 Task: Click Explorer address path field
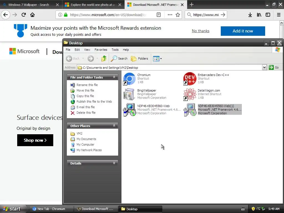[x=169, y=68]
